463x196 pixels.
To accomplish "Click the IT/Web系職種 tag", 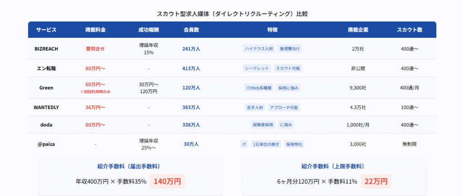I will click(x=259, y=88).
